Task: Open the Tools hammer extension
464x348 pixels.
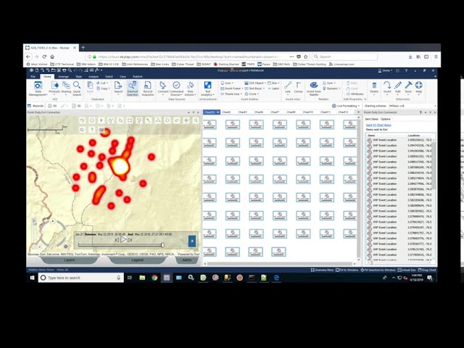Action: tap(408, 88)
